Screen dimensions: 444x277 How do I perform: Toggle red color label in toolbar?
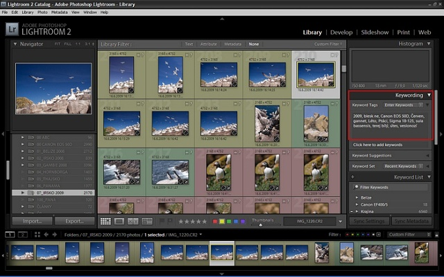pos(215,222)
